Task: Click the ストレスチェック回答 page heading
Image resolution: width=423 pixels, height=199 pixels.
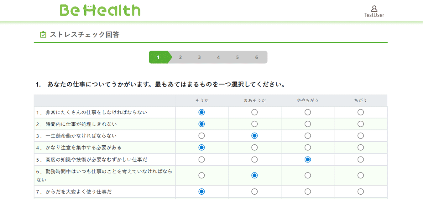Action: [x=85, y=35]
